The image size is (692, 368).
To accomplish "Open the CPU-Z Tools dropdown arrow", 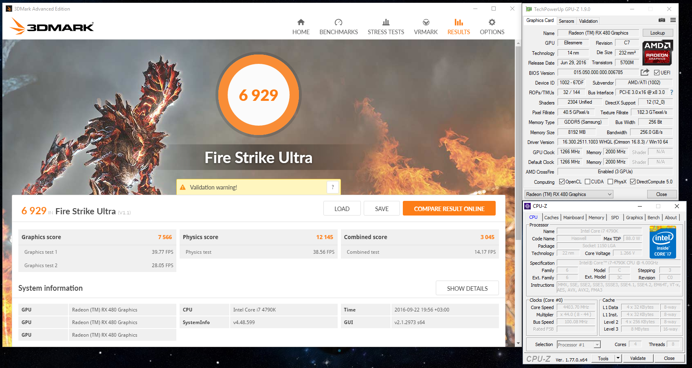I will 618,358.
